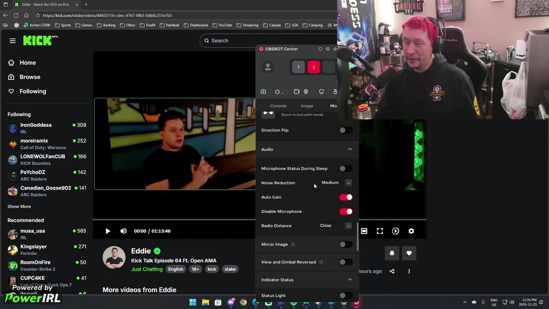549x309 pixels.
Task: Turn off Auto Gain
Action: coord(346,197)
